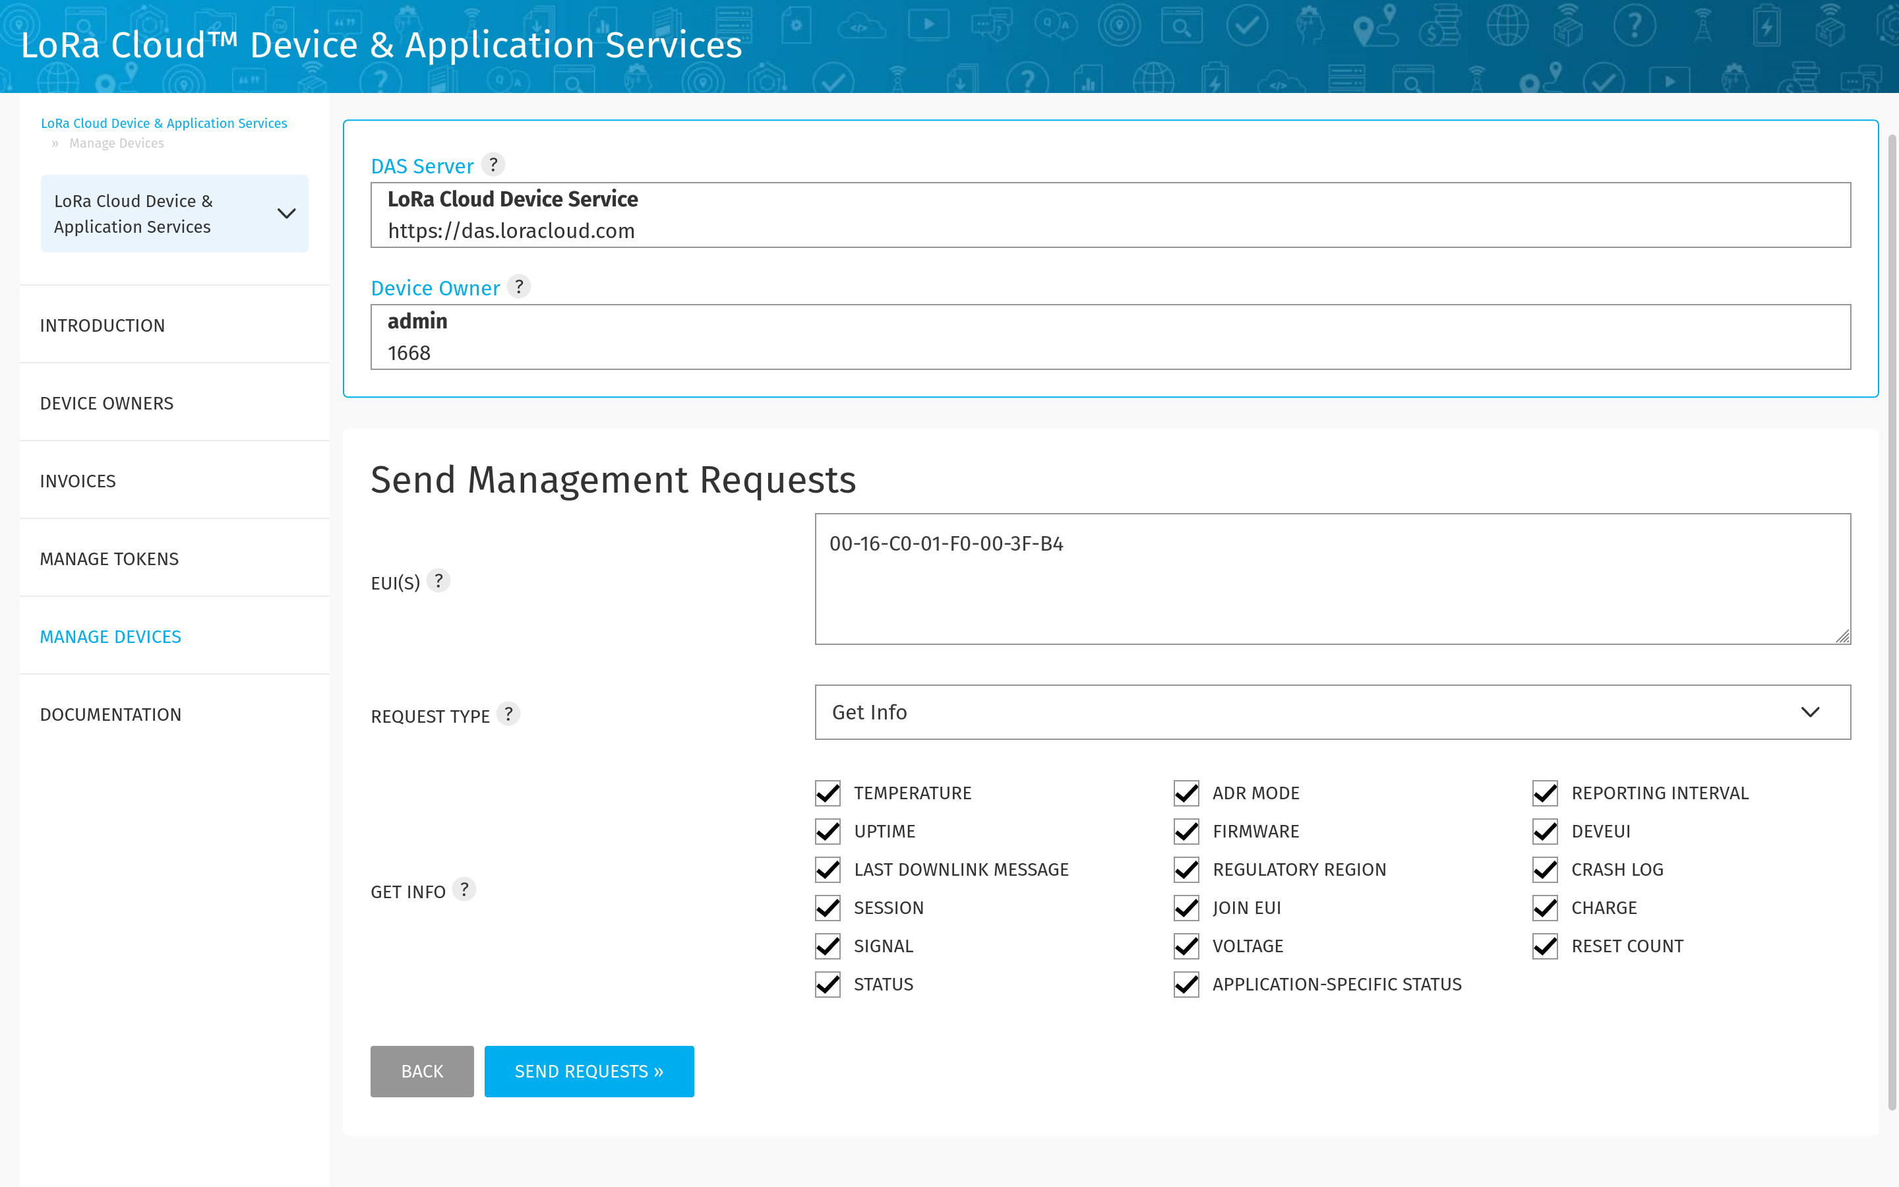Screen dimensions: 1899x1187
Task: Select the admin 1668 device owner box
Action: 1110,337
